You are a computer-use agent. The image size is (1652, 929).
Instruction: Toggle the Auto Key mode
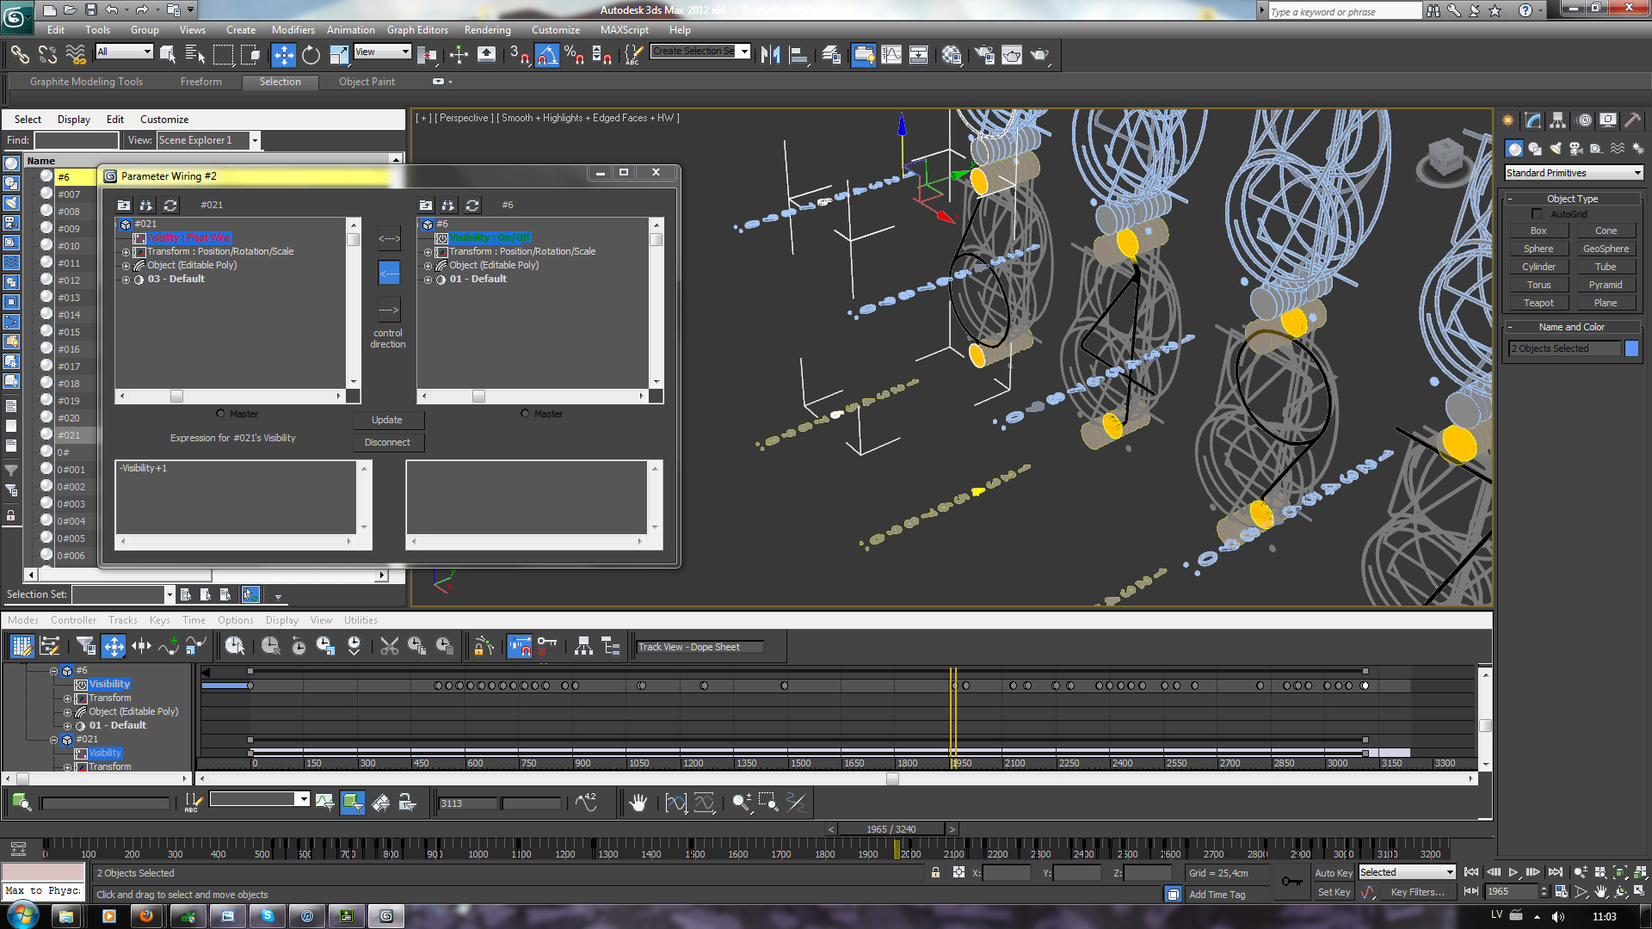tap(1333, 872)
